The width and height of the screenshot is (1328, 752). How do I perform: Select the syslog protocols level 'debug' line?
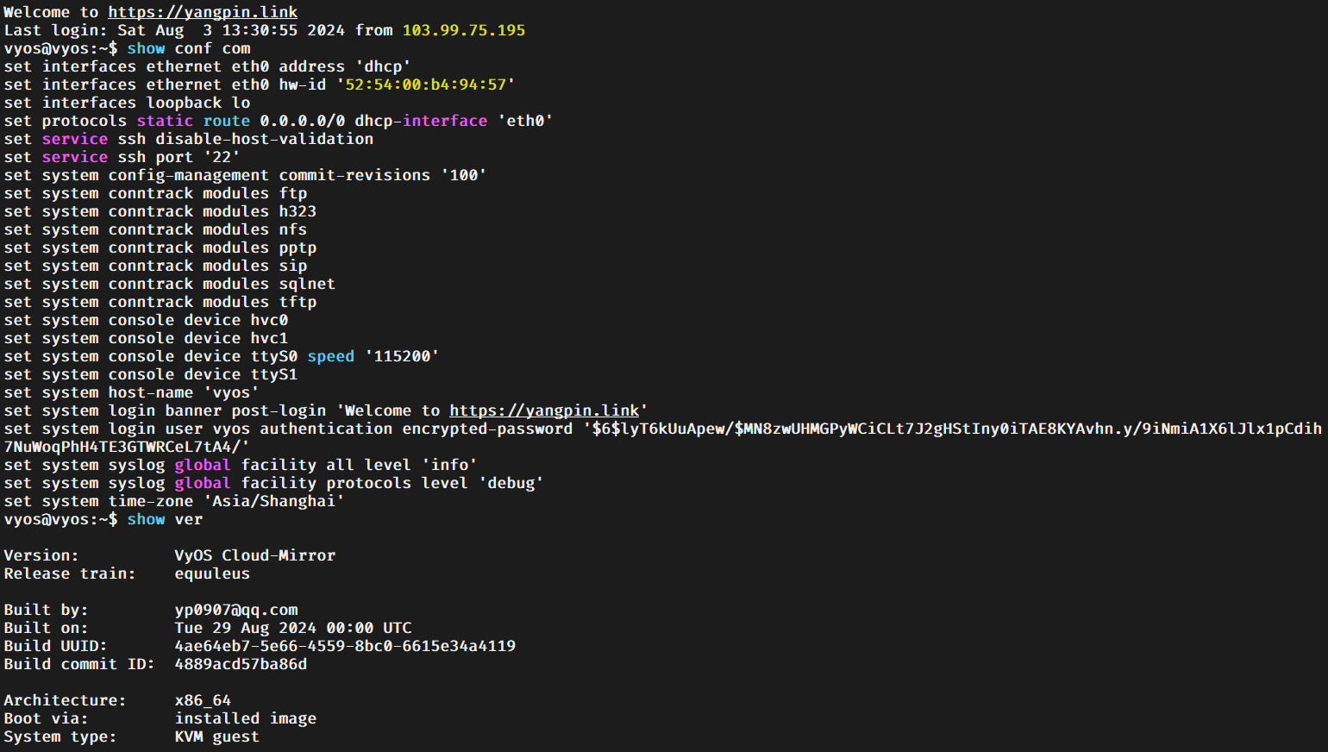click(273, 483)
